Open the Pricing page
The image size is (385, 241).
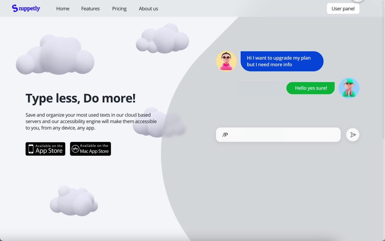pos(119,8)
